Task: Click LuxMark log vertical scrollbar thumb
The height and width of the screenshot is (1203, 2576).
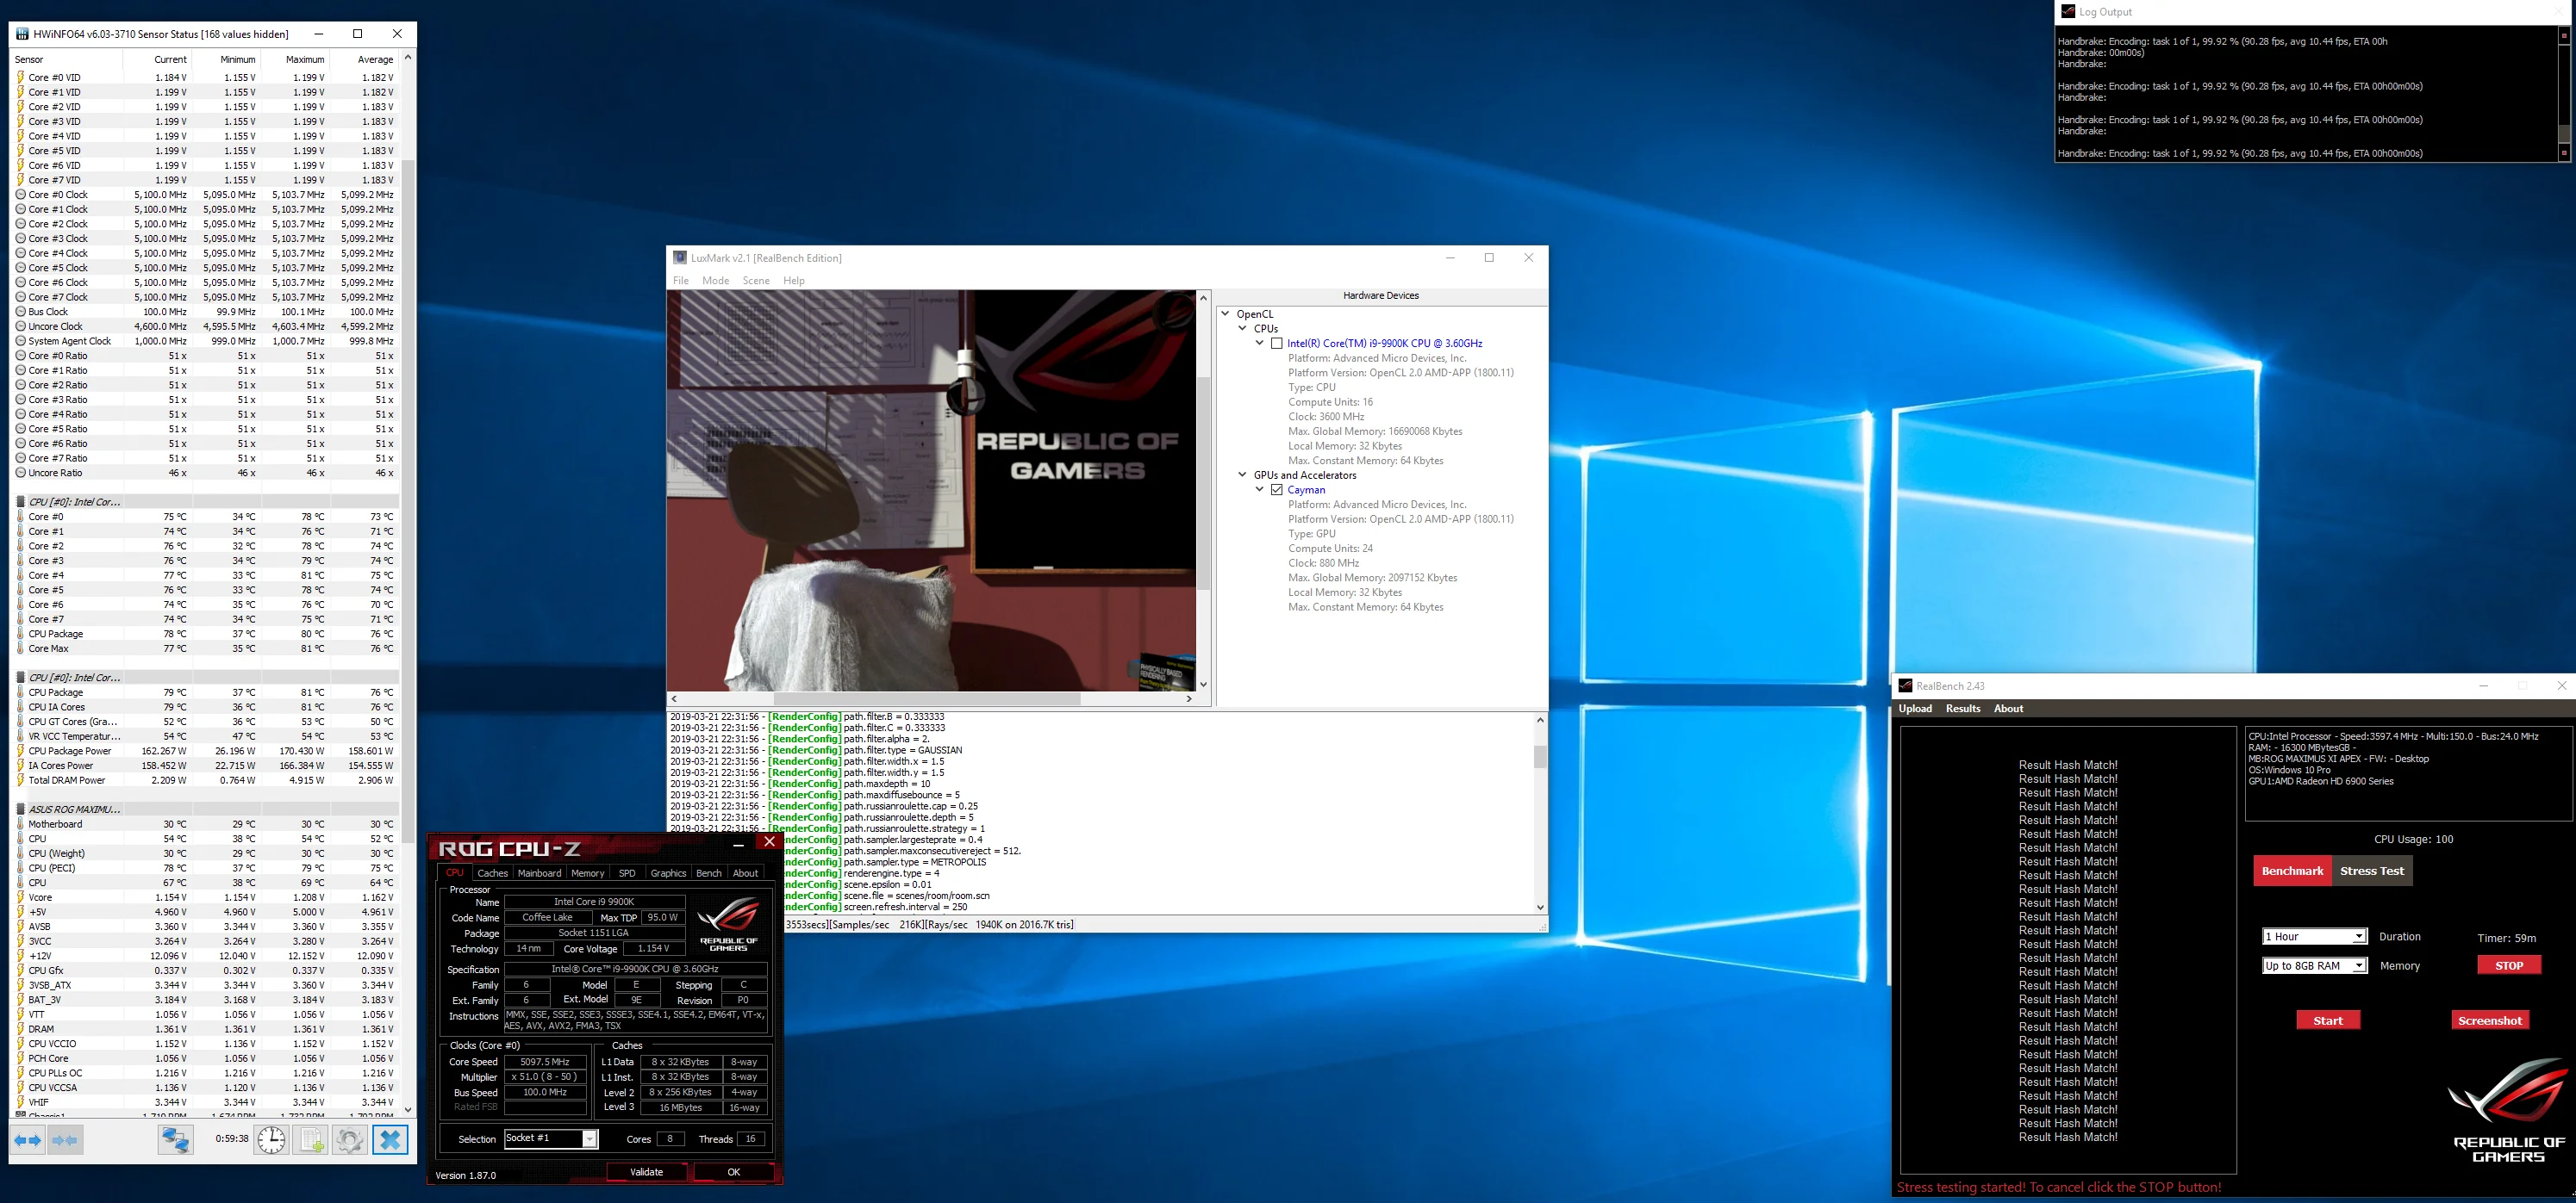Action: tap(1540, 756)
